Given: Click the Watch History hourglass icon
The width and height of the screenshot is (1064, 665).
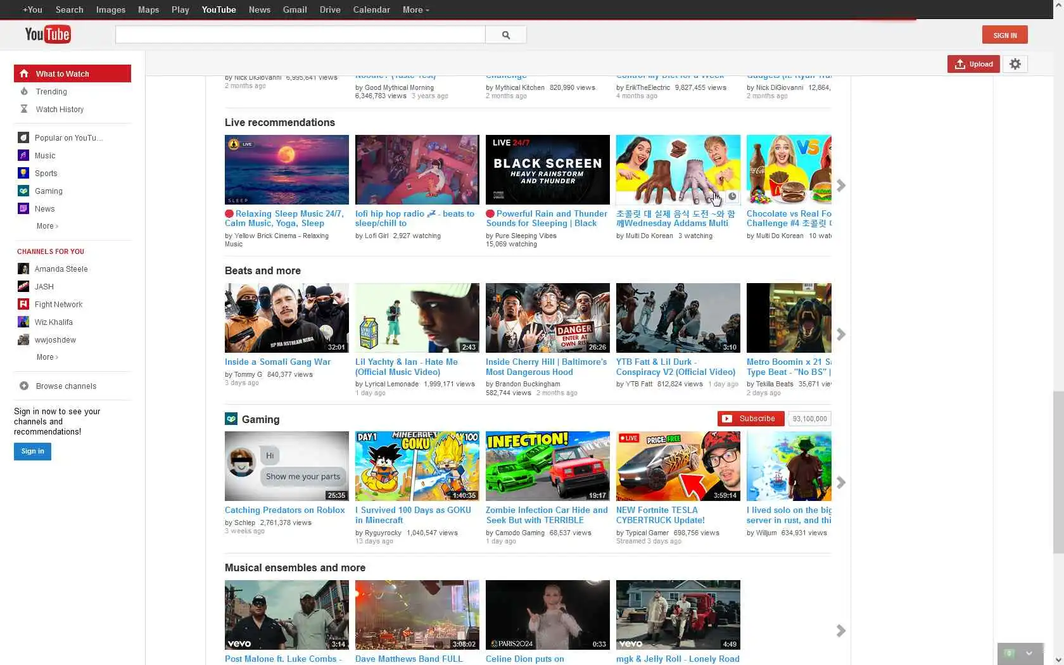Looking at the screenshot, I should pos(24,109).
